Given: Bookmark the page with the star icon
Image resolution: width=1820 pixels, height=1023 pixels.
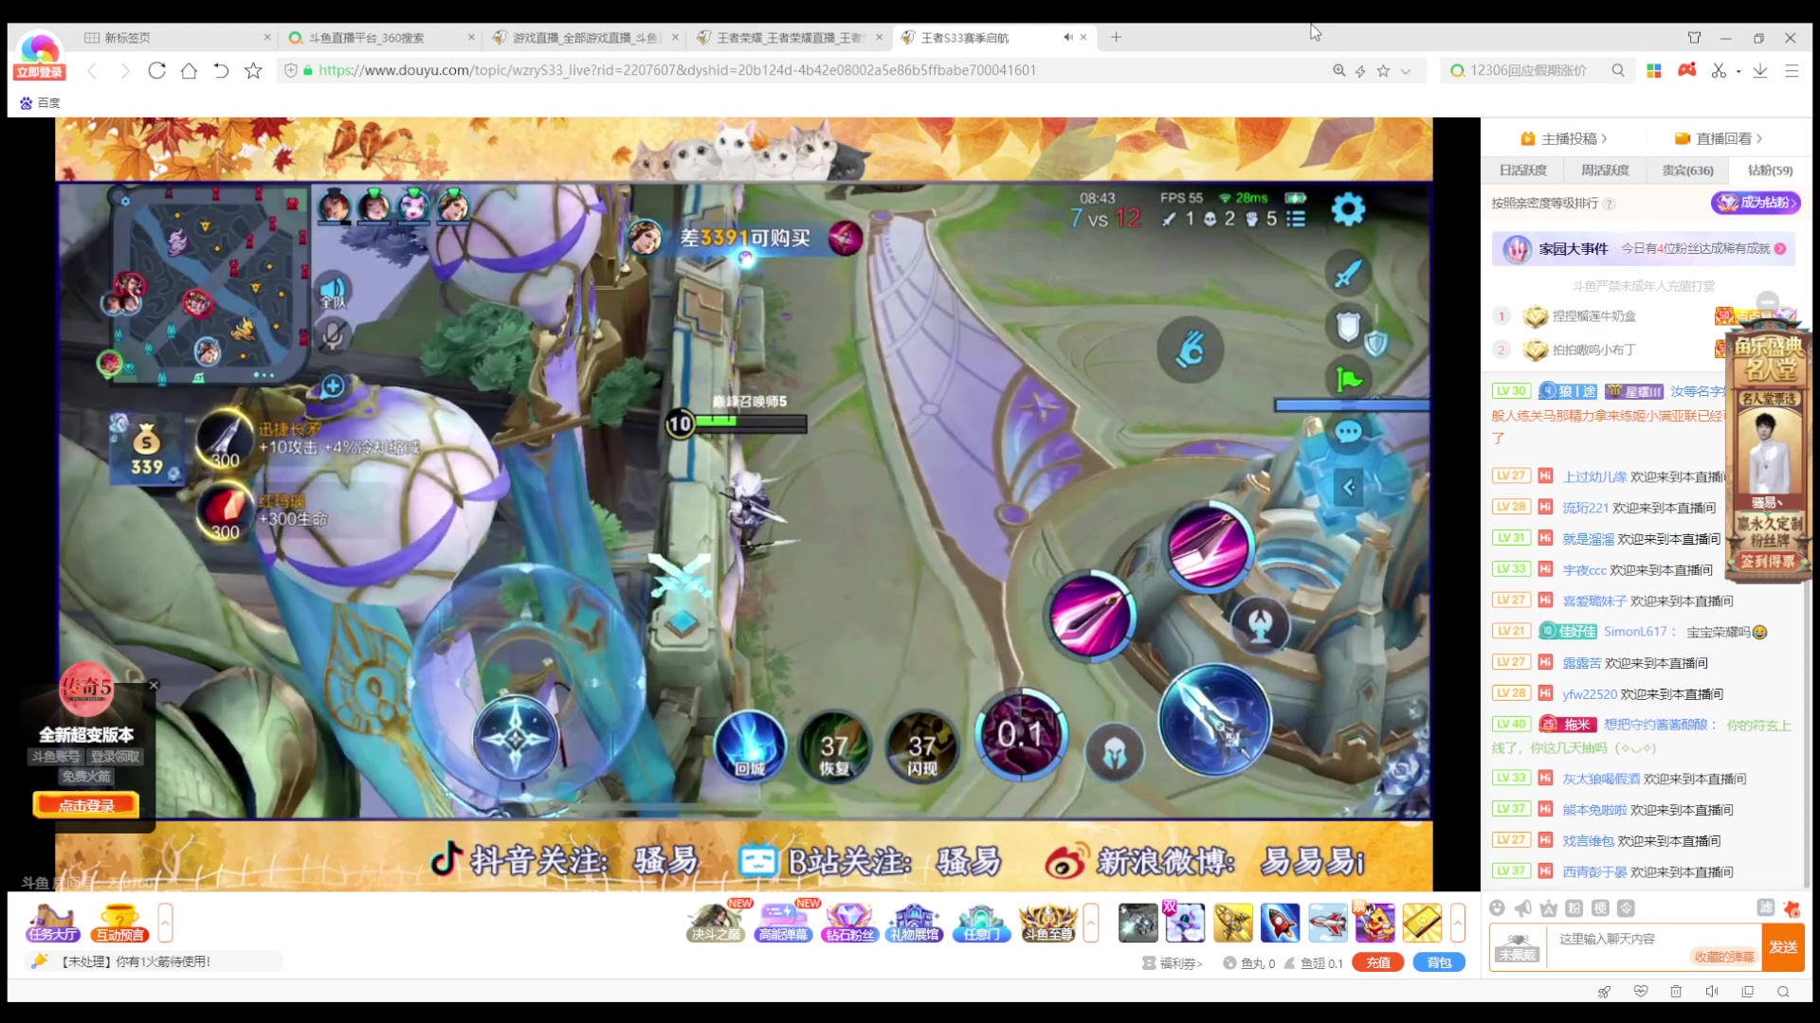Looking at the screenshot, I should [x=253, y=71].
